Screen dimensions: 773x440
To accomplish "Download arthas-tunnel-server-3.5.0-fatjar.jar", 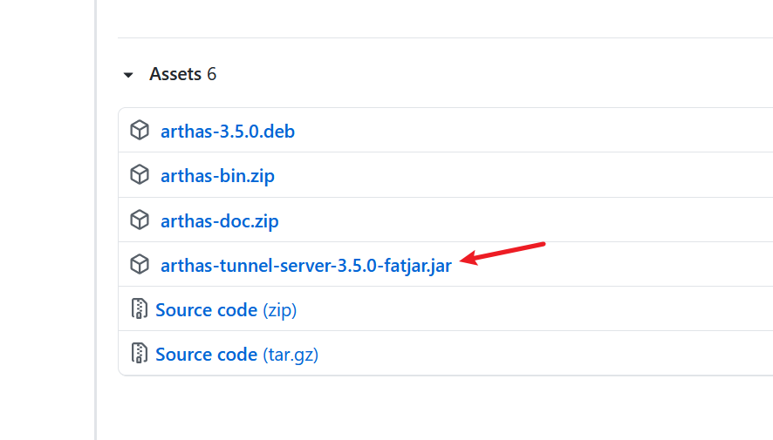I will coord(305,266).
